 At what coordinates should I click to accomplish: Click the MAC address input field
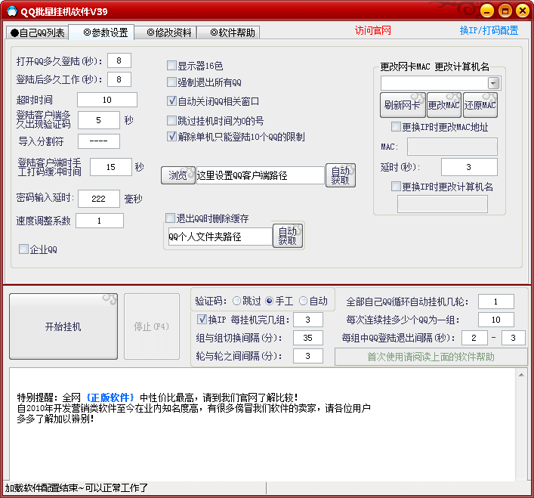pyautogui.click(x=452, y=147)
